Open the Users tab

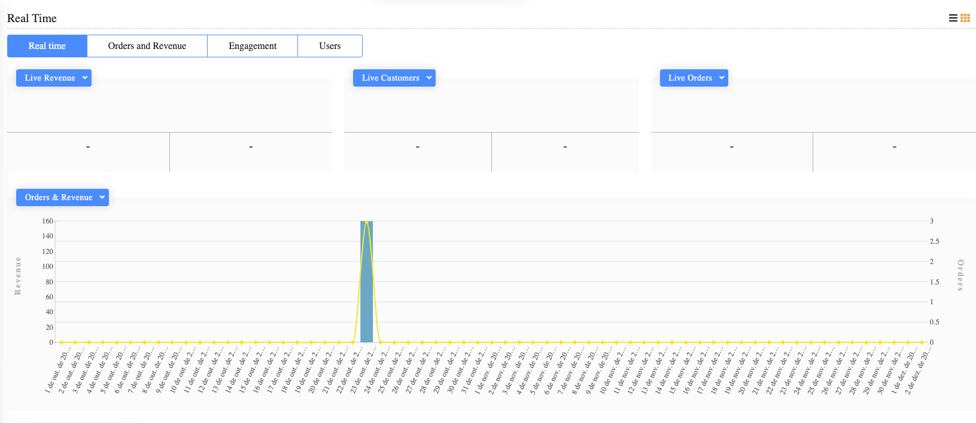click(x=330, y=46)
